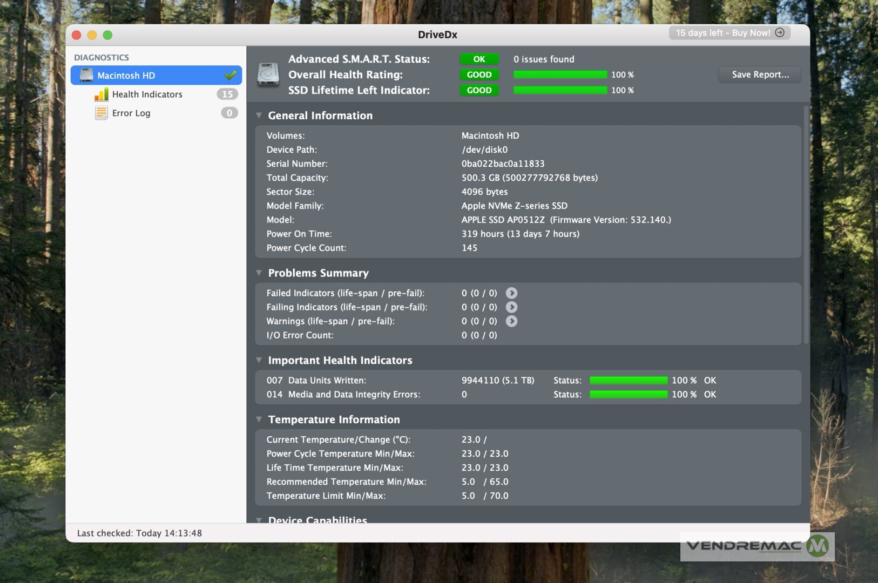Collapse the General Information section

(x=259, y=116)
